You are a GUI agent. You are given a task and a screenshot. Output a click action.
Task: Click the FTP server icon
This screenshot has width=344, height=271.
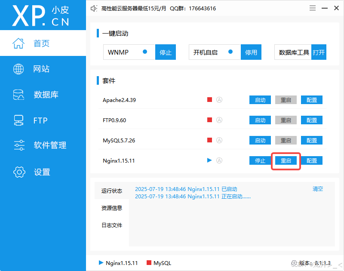(x=18, y=120)
